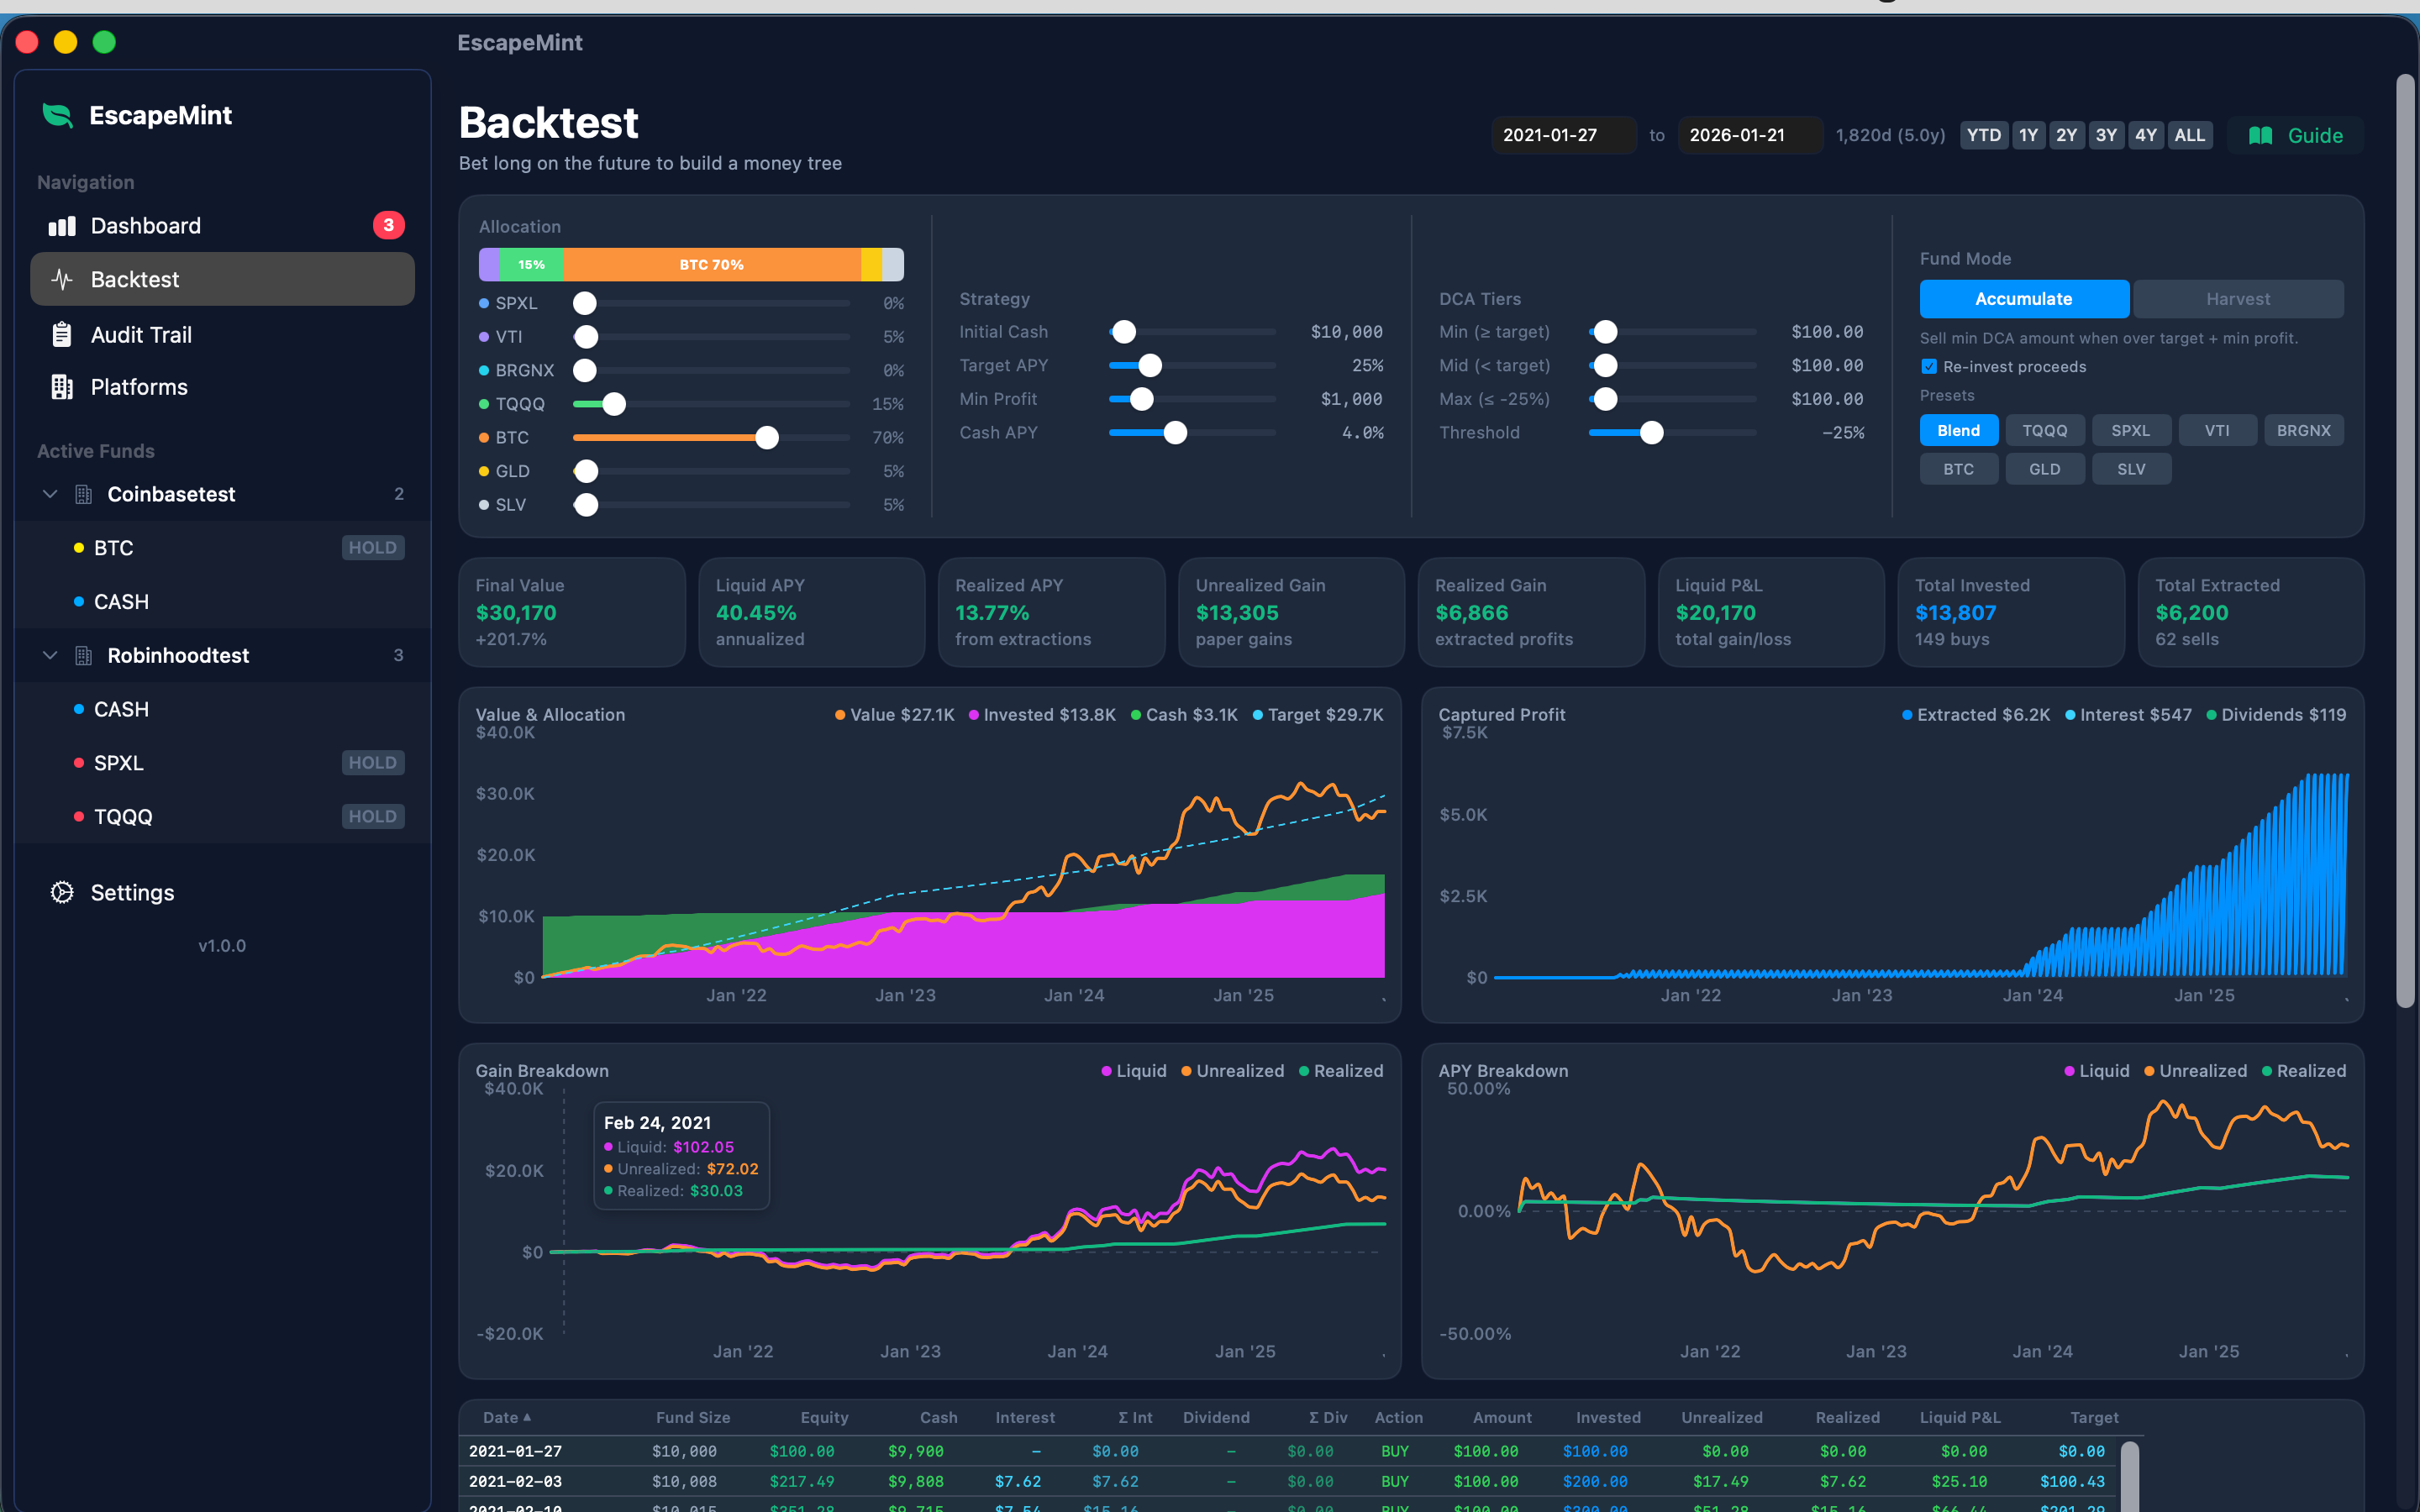Set range to 1Y
The image size is (2420, 1512).
tap(2028, 135)
